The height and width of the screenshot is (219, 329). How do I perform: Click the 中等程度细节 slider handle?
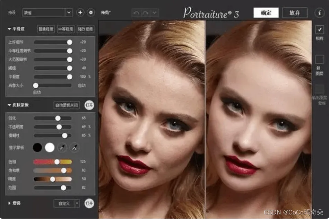tap(70, 51)
